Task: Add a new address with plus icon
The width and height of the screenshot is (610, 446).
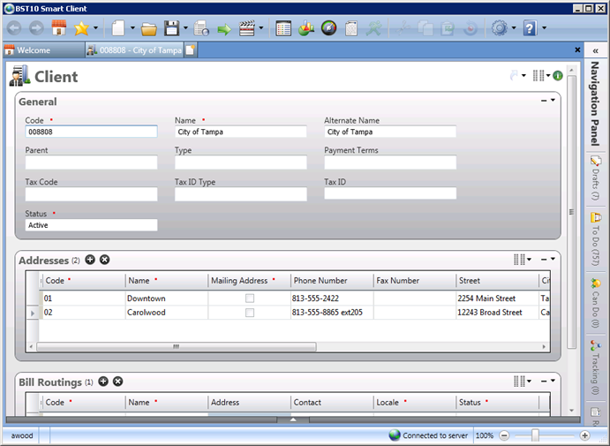Action: coord(90,260)
